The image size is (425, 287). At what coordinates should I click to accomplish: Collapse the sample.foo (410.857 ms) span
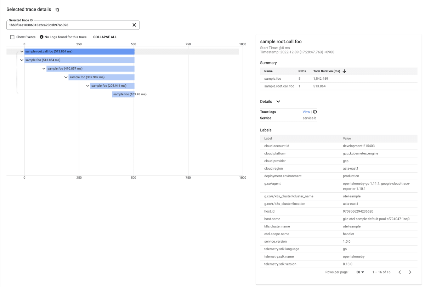pyautogui.click(x=44, y=68)
